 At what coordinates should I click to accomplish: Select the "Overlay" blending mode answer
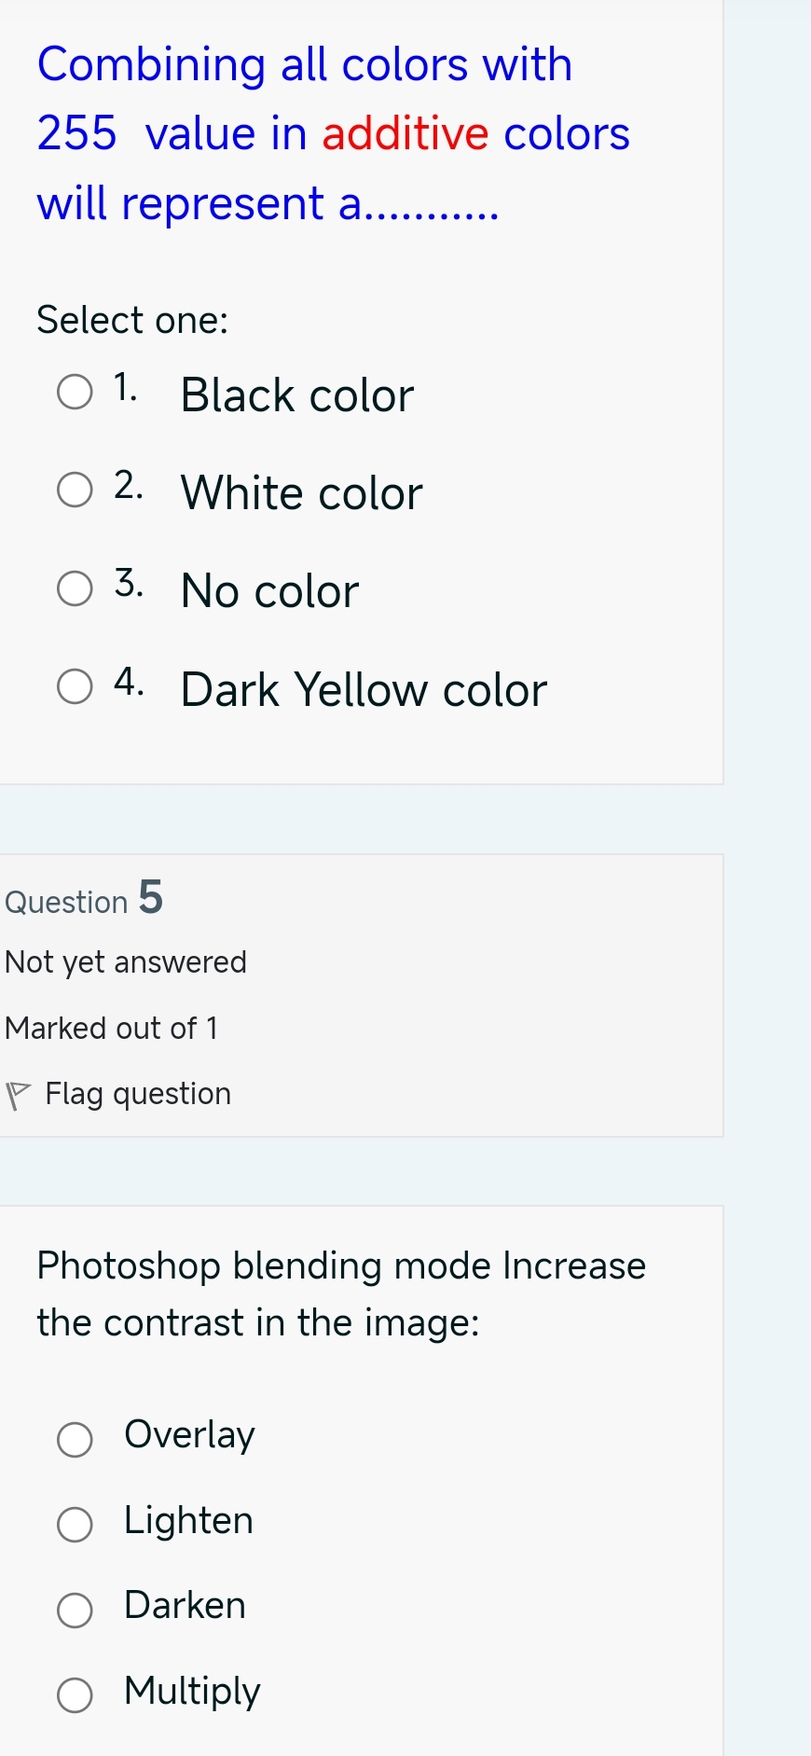(x=75, y=1439)
